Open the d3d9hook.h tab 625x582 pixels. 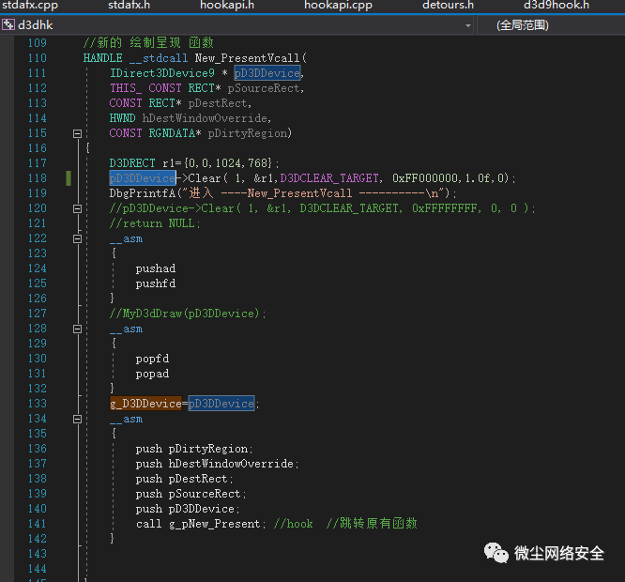click(556, 6)
